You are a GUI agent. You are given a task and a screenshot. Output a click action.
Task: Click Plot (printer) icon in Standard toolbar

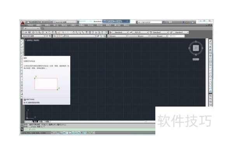[33, 32]
